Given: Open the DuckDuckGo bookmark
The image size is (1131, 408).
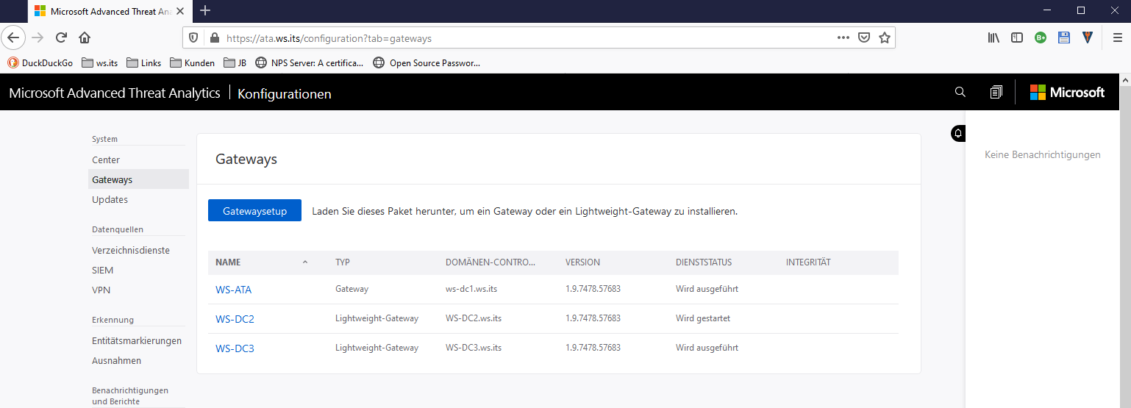Looking at the screenshot, I should (x=40, y=62).
